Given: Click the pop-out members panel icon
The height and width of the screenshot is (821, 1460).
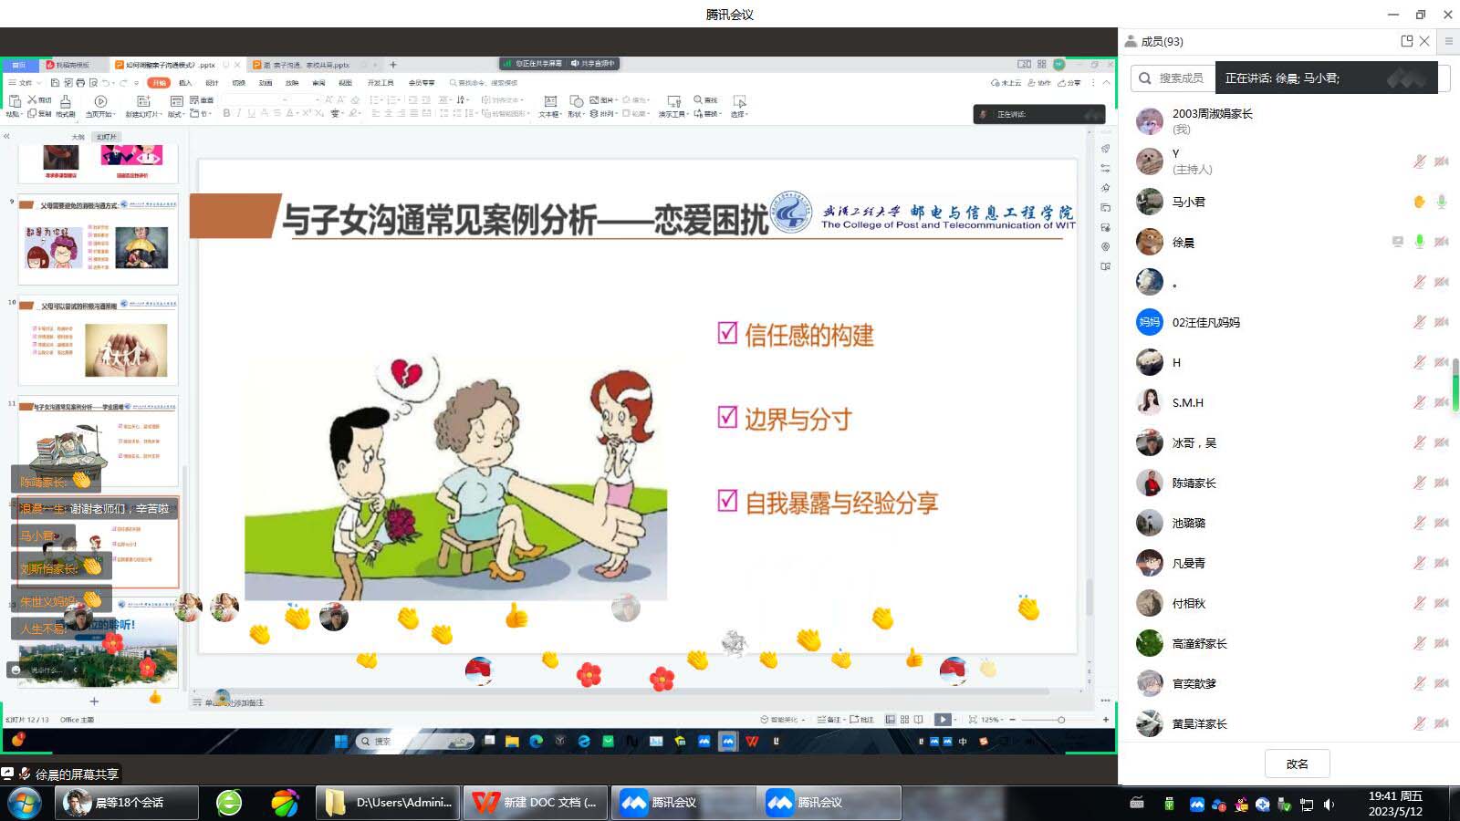Looking at the screenshot, I should 1406,41.
